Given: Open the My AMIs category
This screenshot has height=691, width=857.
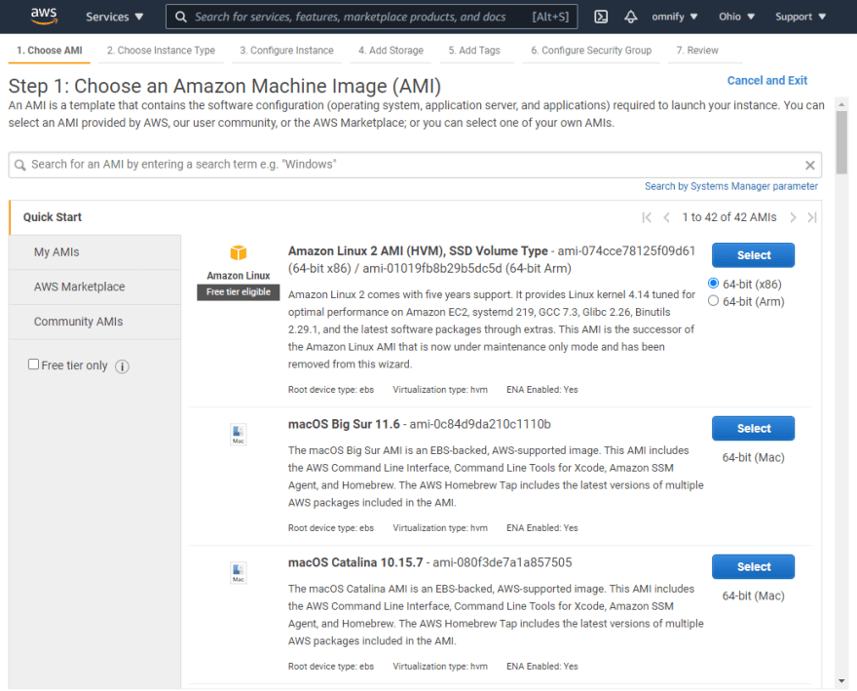Looking at the screenshot, I should point(95,252).
